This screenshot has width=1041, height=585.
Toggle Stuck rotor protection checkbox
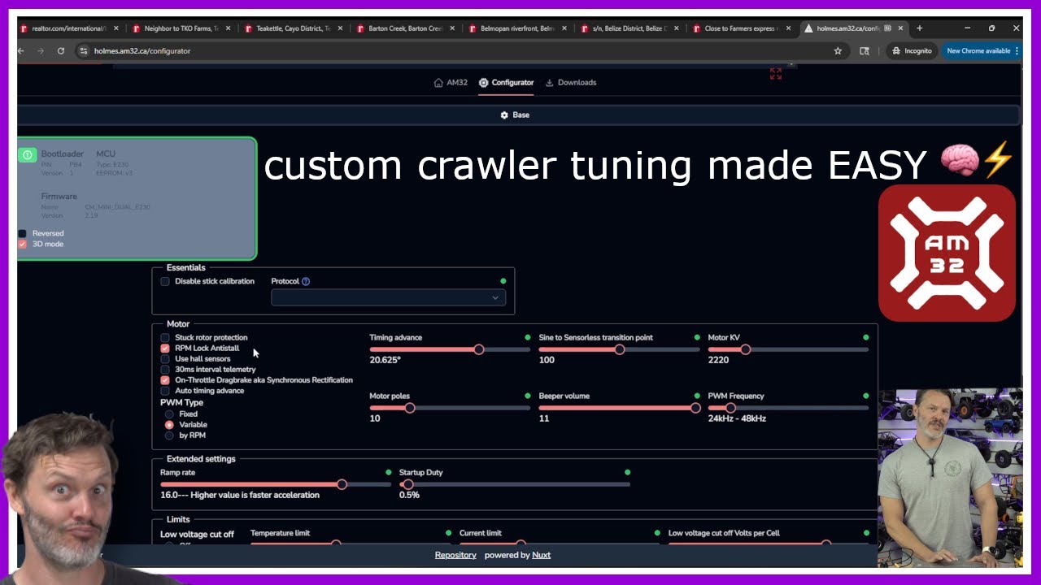[165, 337]
